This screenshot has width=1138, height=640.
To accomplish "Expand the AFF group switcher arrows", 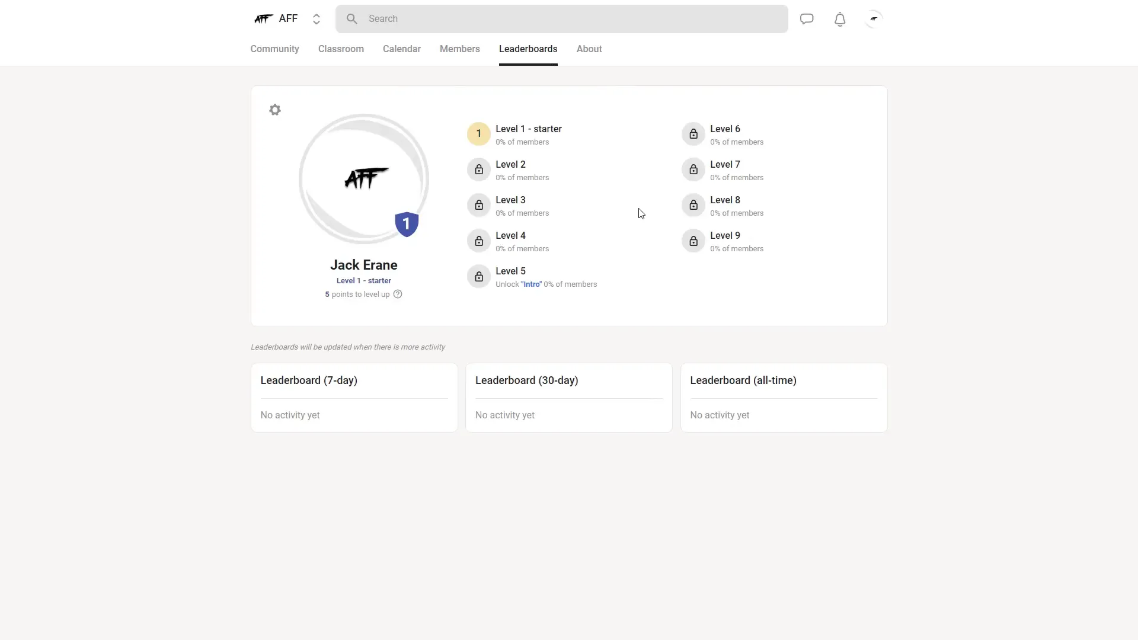I will point(317,19).
